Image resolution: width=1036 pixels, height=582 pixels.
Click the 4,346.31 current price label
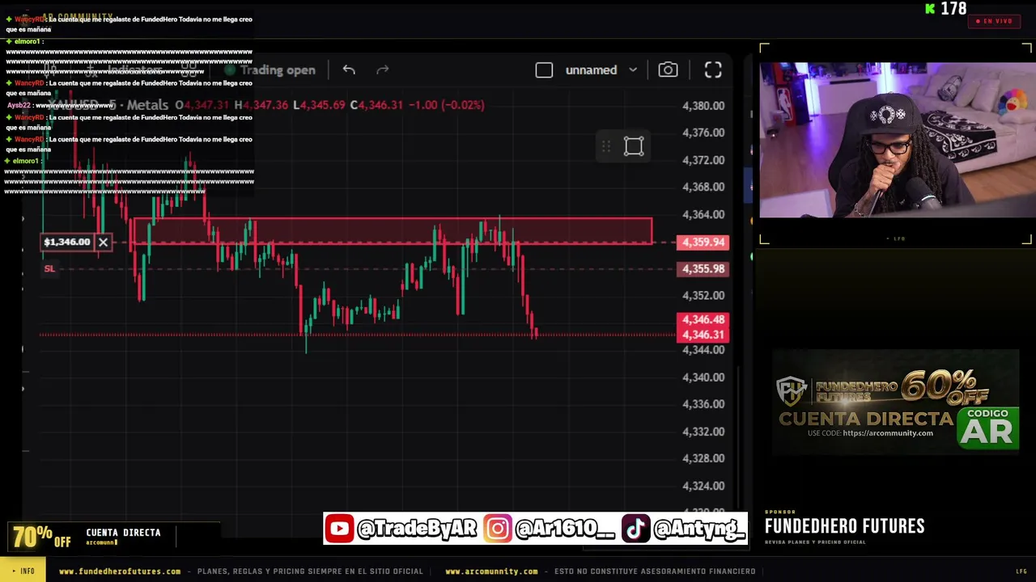[703, 335]
